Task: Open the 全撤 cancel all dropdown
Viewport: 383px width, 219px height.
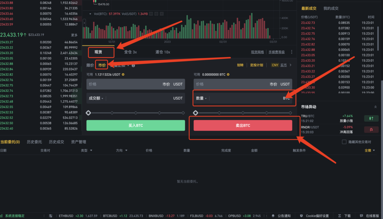Action: [x=370, y=150]
